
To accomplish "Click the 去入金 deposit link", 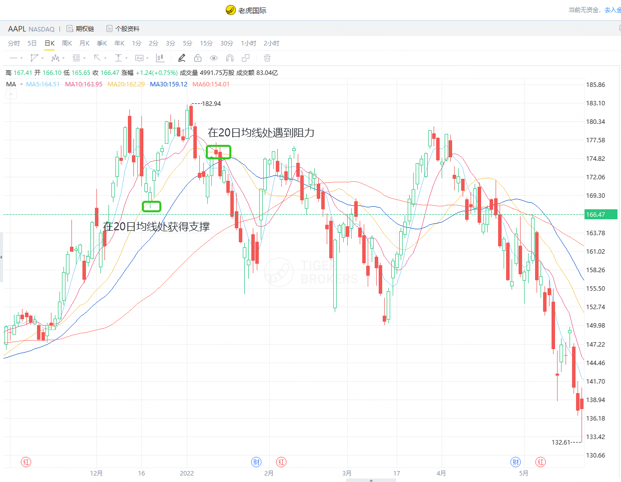I will point(613,9).
